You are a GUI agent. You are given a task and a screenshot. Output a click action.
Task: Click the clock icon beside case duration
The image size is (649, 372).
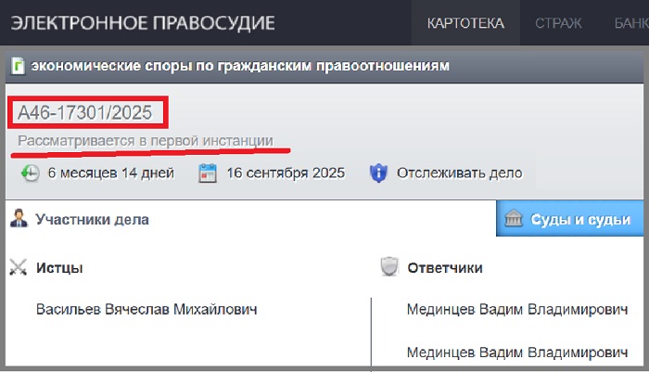point(30,173)
